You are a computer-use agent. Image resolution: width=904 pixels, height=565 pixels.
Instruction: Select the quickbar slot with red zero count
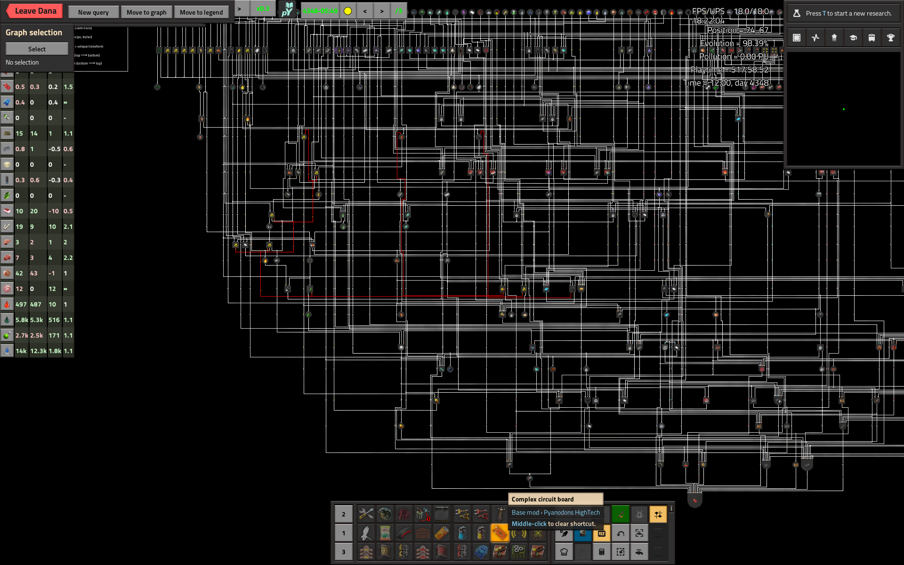(x=423, y=514)
